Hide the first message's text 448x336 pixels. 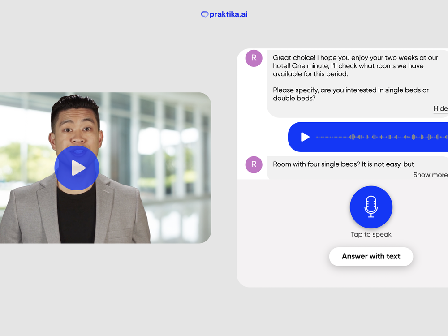coord(440,108)
